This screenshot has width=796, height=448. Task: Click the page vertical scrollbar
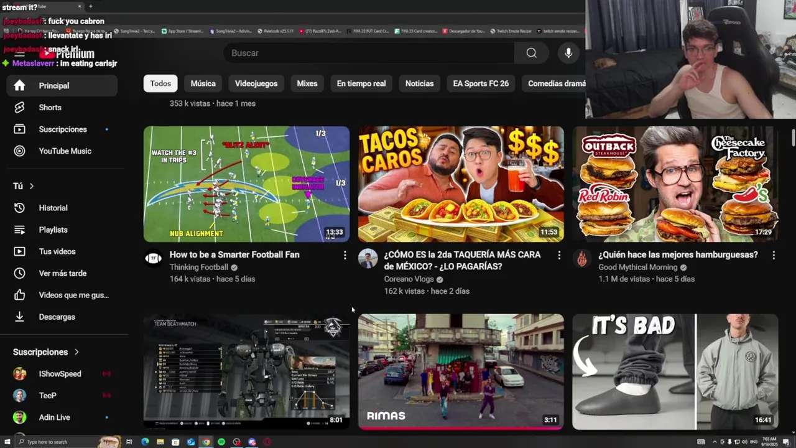(x=793, y=138)
